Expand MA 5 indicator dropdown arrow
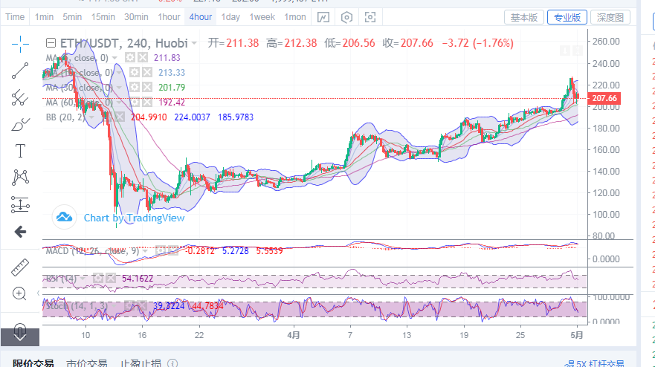Screen dimensions: 655x367 pyautogui.click(x=115, y=58)
